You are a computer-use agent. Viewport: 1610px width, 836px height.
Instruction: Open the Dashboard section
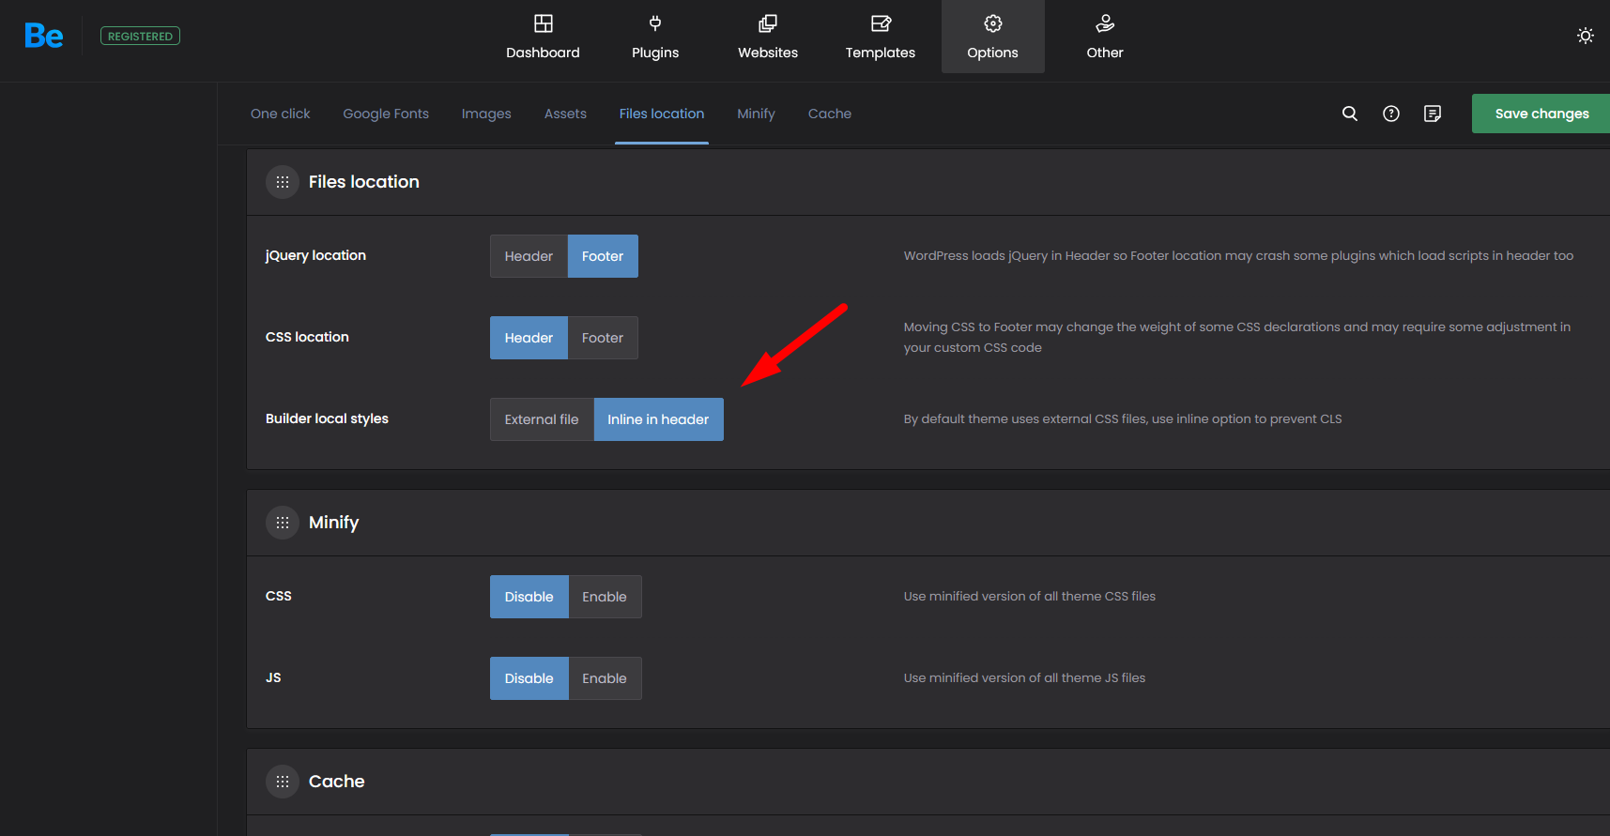543,37
